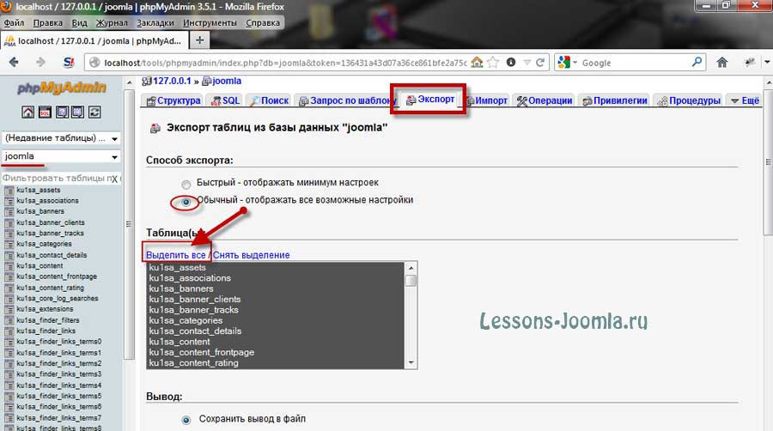Open Firefox home page icon
The image size is (773, 431).
click(x=722, y=62)
